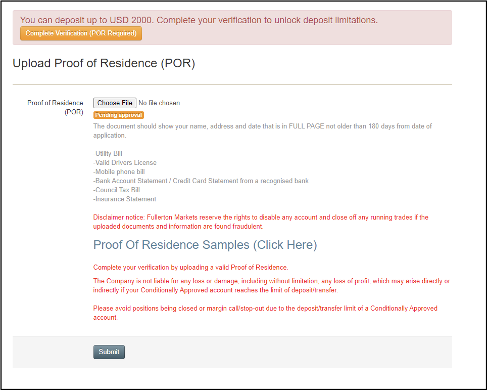
Task: Click the Bank Account Statement entry
Action: pos(201,181)
